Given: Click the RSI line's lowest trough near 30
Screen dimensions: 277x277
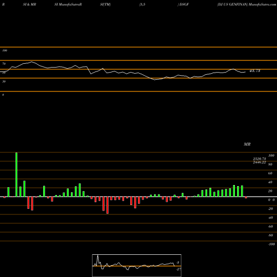Looking at the screenshot, I should 155,80.
